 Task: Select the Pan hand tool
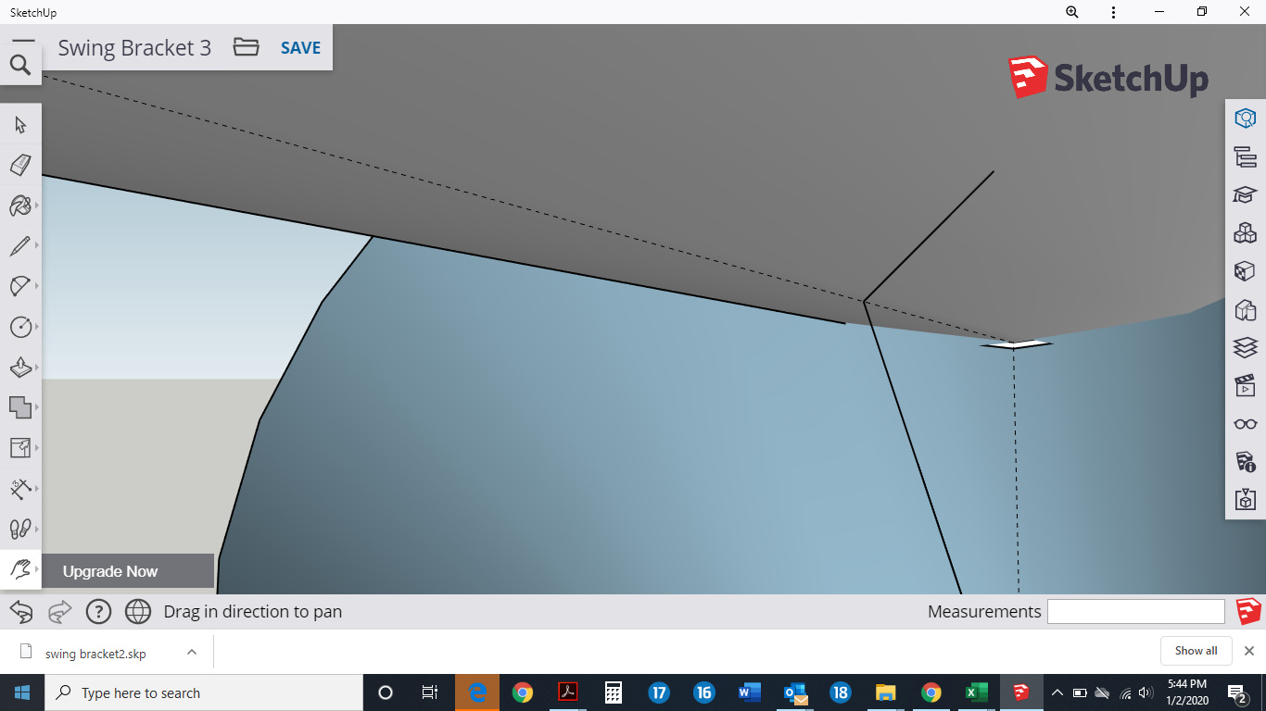click(19, 569)
